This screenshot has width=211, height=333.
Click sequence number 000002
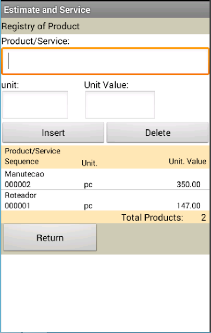tap(18, 184)
